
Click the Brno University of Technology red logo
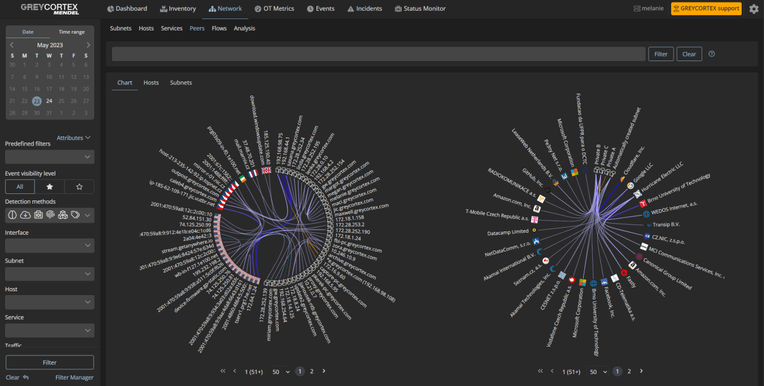coord(643,203)
